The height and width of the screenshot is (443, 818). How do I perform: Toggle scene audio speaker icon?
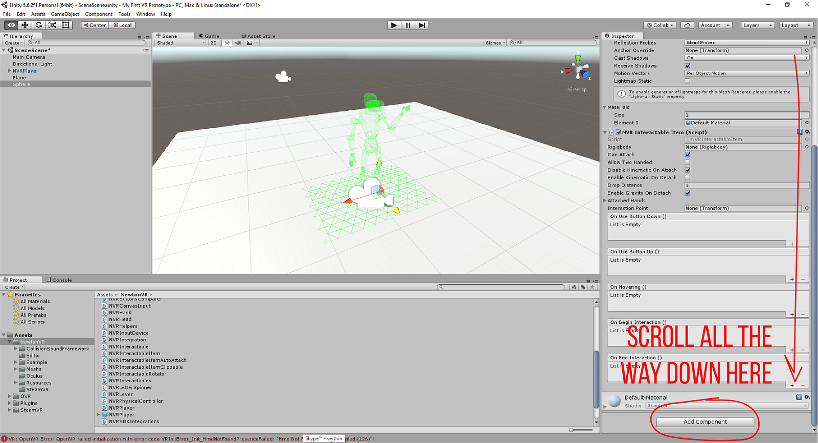pyautogui.click(x=238, y=43)
